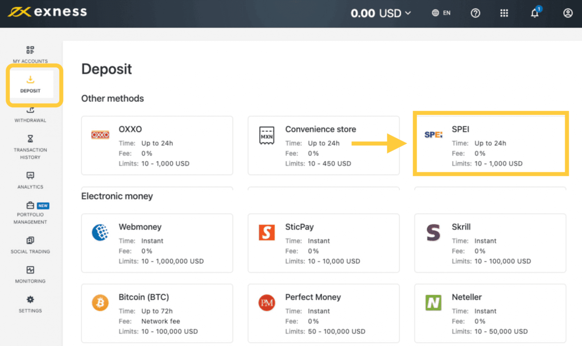Click the OXXO logo icon
Image resolution: width=582 pixels, height=346 pixels.
[x=100, y=135]
